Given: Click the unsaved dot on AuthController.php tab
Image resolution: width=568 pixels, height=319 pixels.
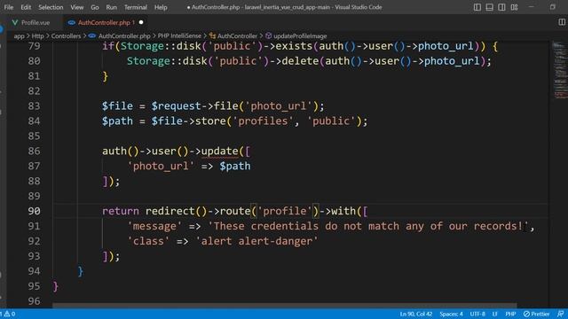Looking at the screenshot, I should tap(141, 22).
